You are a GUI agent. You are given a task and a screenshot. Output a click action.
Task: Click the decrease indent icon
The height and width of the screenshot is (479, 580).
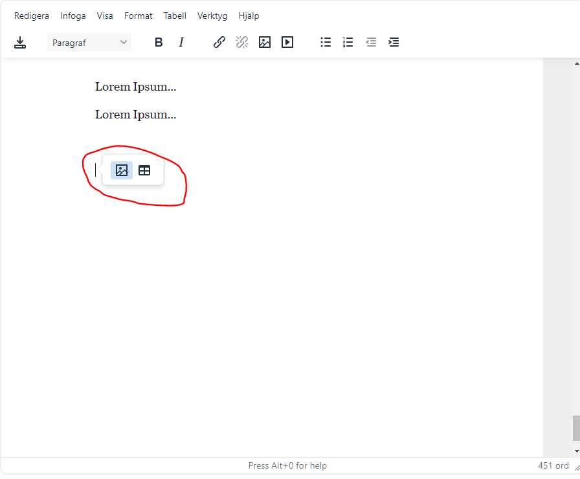(x=371, y=43)
